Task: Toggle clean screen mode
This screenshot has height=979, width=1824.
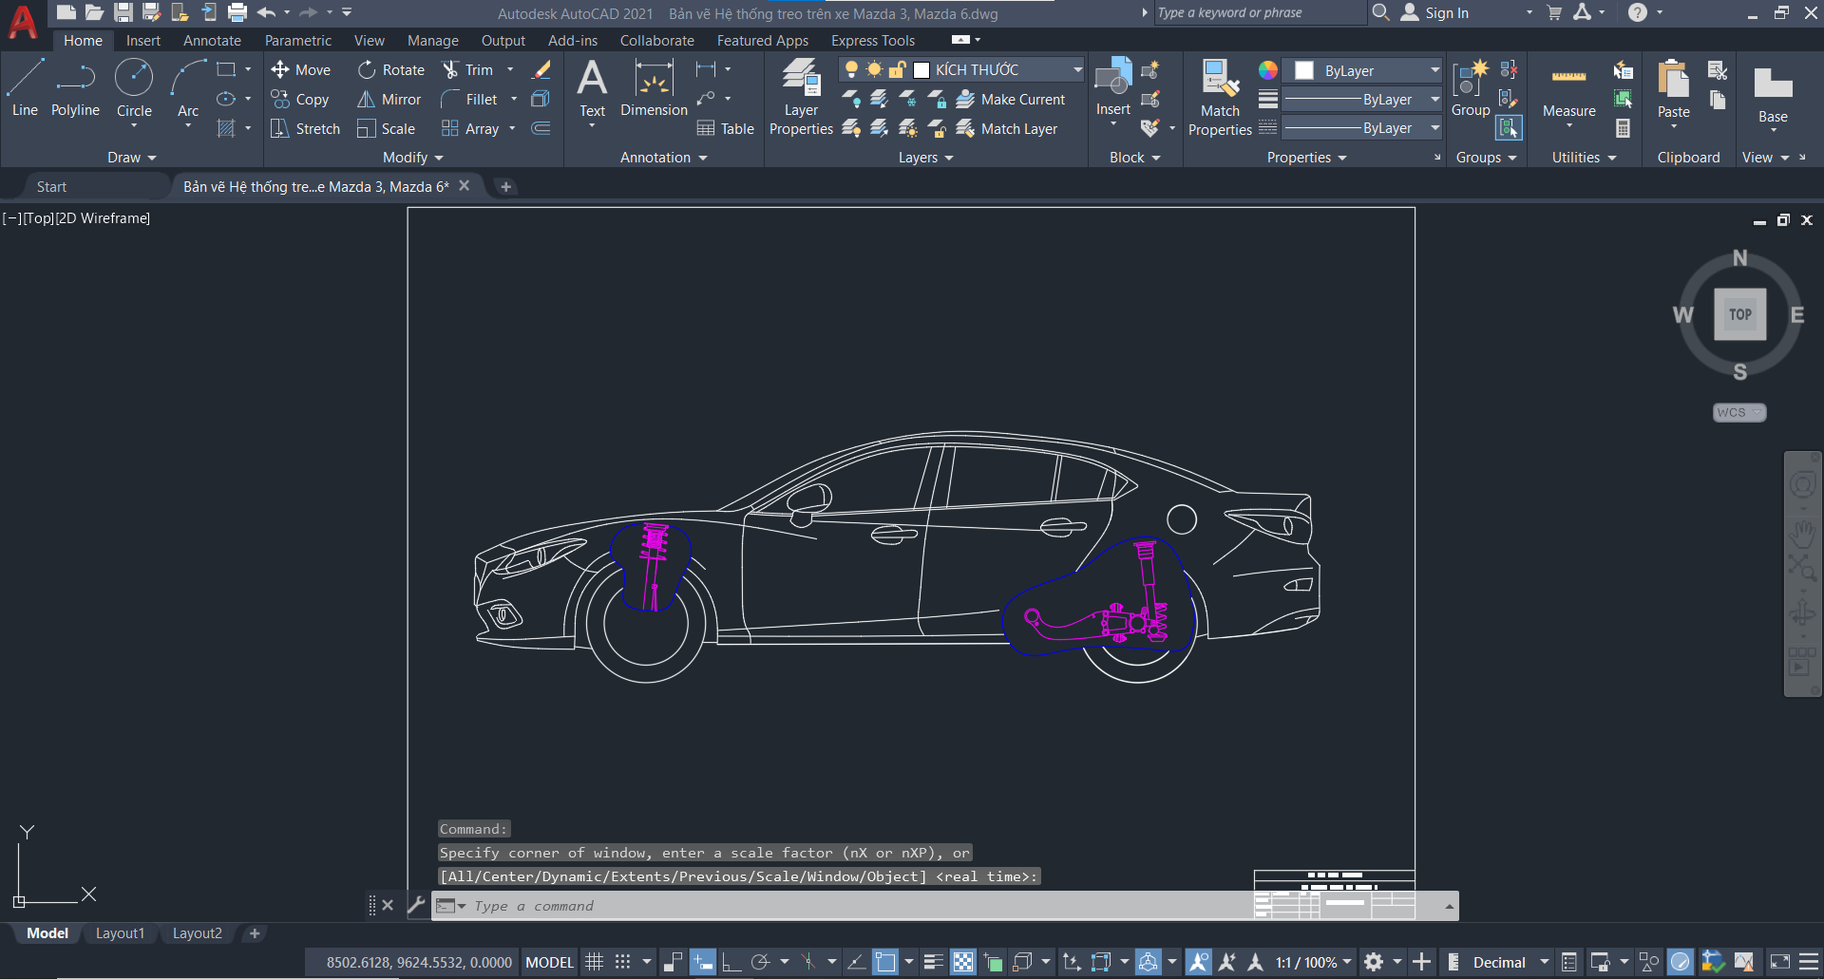Action: coord(1780,962)
